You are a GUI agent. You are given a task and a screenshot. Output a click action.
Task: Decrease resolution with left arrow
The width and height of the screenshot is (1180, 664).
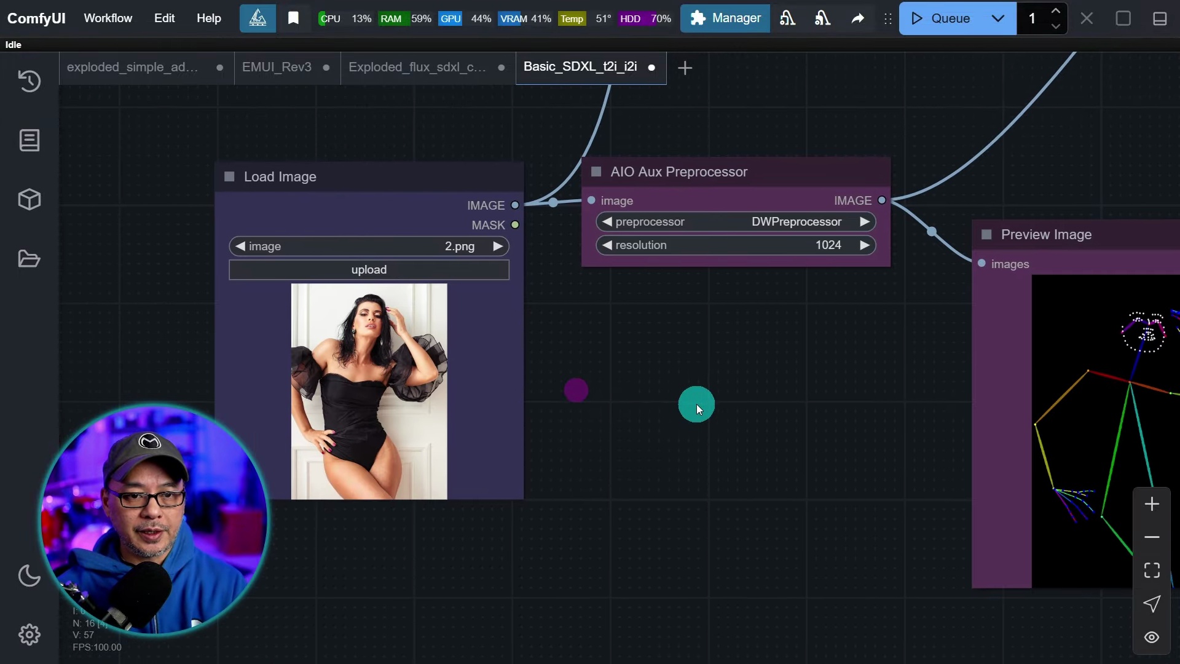tap(607, 245)
